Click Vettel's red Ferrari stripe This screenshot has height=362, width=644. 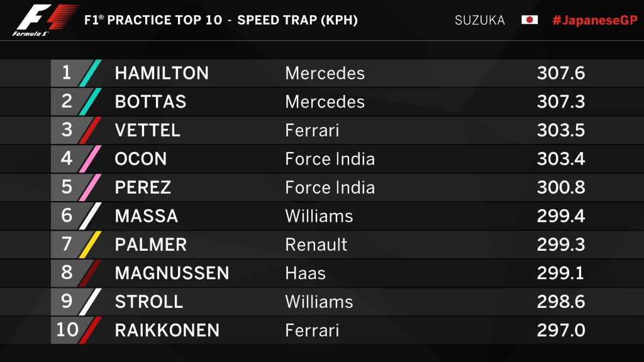coord(90,130)
